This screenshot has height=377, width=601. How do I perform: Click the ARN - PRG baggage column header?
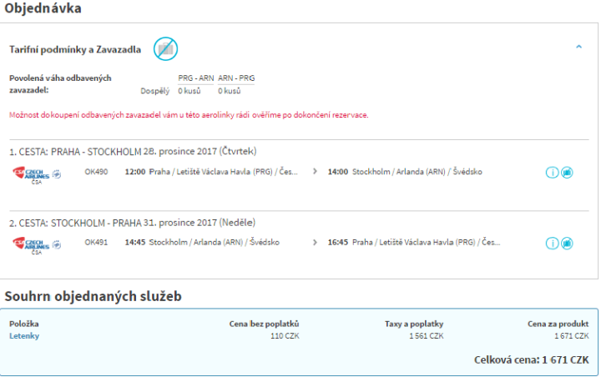tap(236, 78)
